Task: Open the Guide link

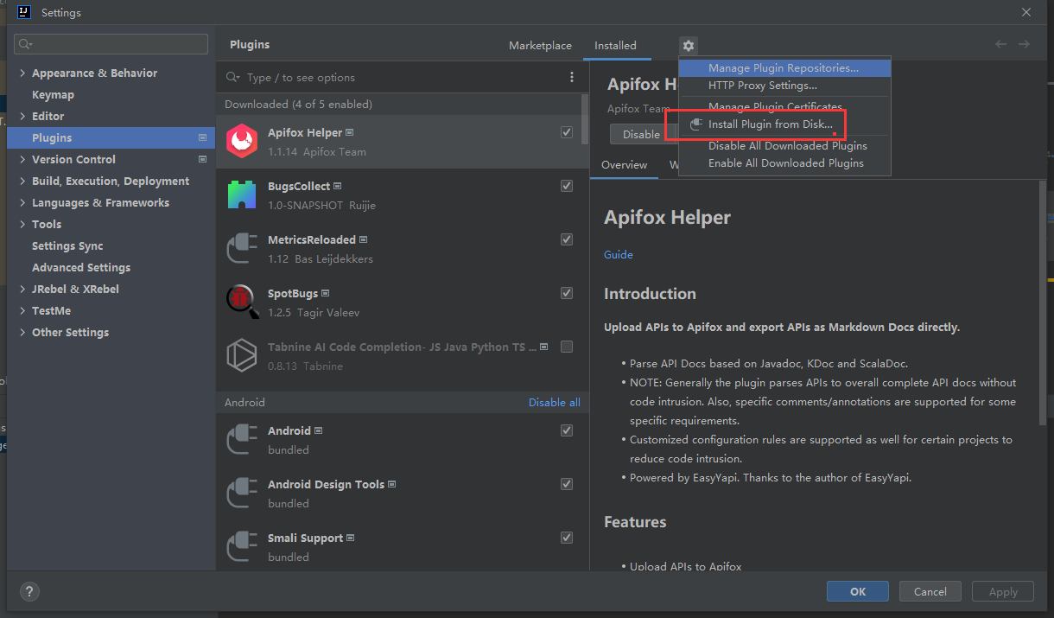Action: coord(619,255)
